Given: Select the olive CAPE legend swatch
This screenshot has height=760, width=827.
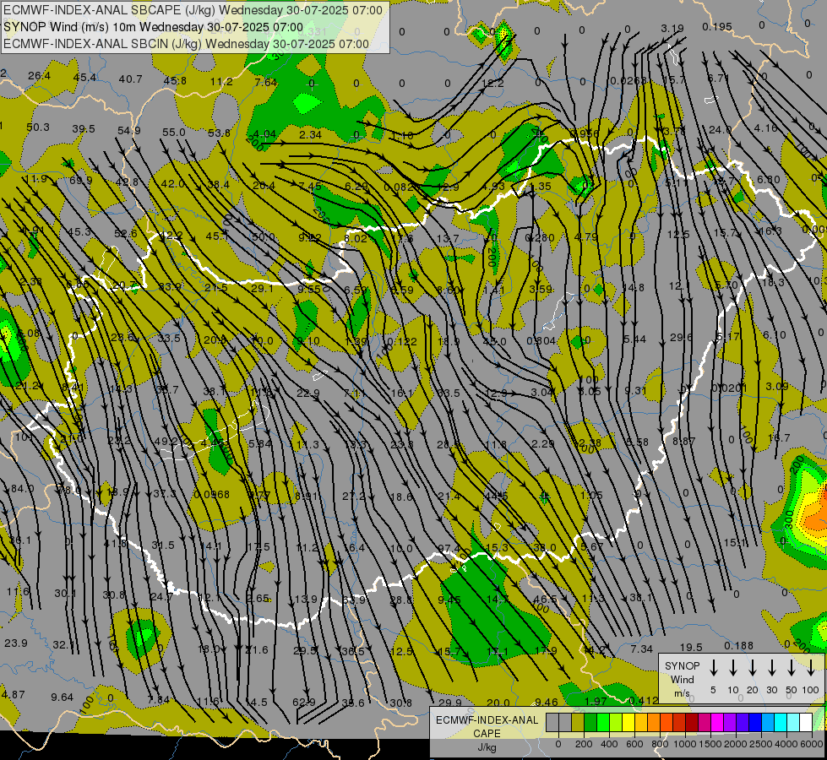Looking at the screenshot, I should coord(578,722).
